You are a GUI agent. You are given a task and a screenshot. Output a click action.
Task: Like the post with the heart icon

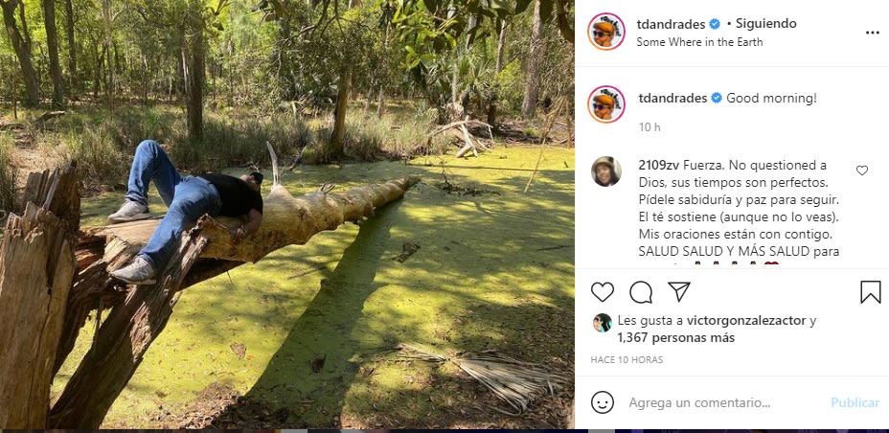(x=603, y=292)
